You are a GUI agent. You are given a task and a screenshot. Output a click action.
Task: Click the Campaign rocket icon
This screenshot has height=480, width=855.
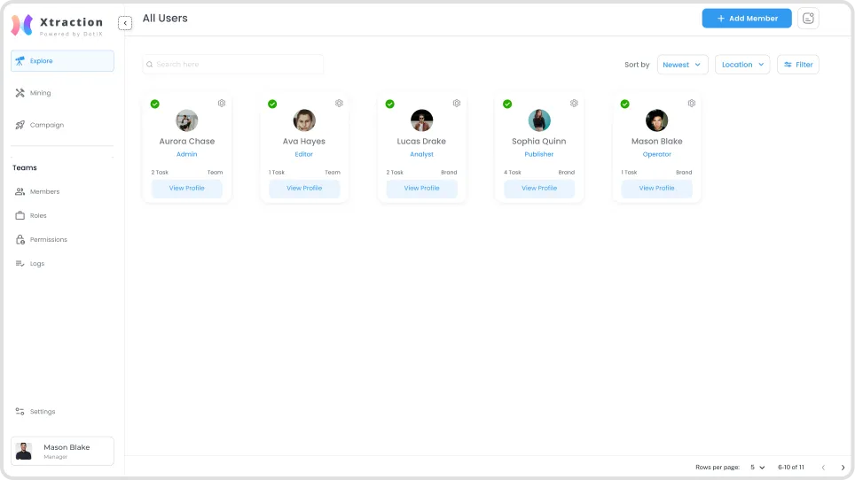(20, 125)
